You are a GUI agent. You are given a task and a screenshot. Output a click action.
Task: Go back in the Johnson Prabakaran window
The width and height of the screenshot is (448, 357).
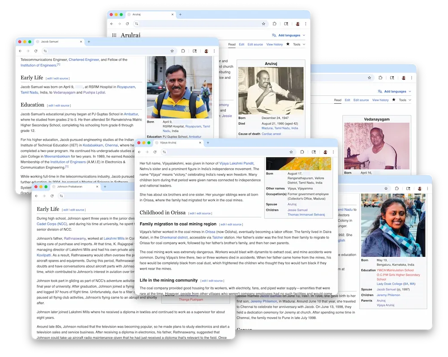(x=37, y=196)
